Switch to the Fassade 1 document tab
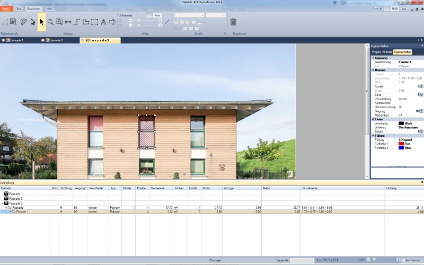 [15, 40]
